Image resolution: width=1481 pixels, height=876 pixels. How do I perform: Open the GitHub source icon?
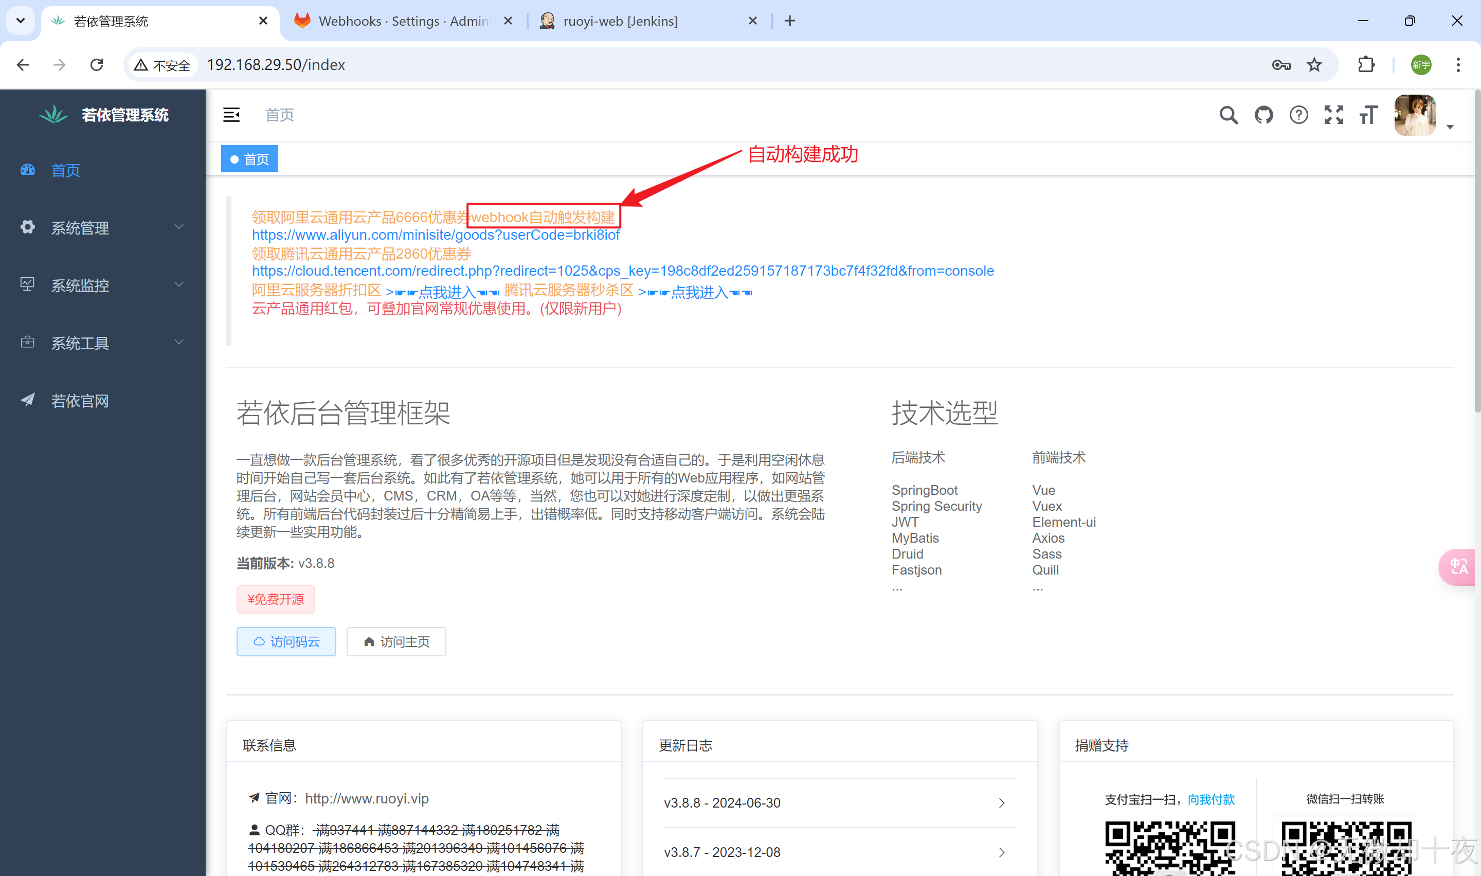pos(1263,115)
